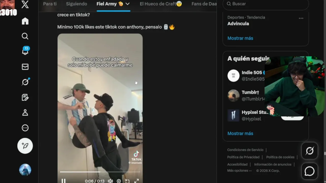The image size is (326, 183).
Task: Open the X logo home link
Action: click(x=25, y=4)
